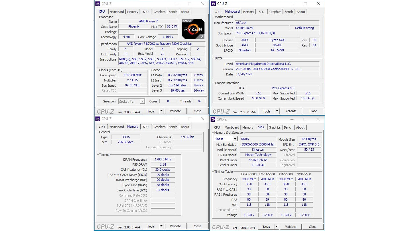Screen dimensions: 412x231
Task: Open the Memory tab in the SPD window
Action: (248, 127)
